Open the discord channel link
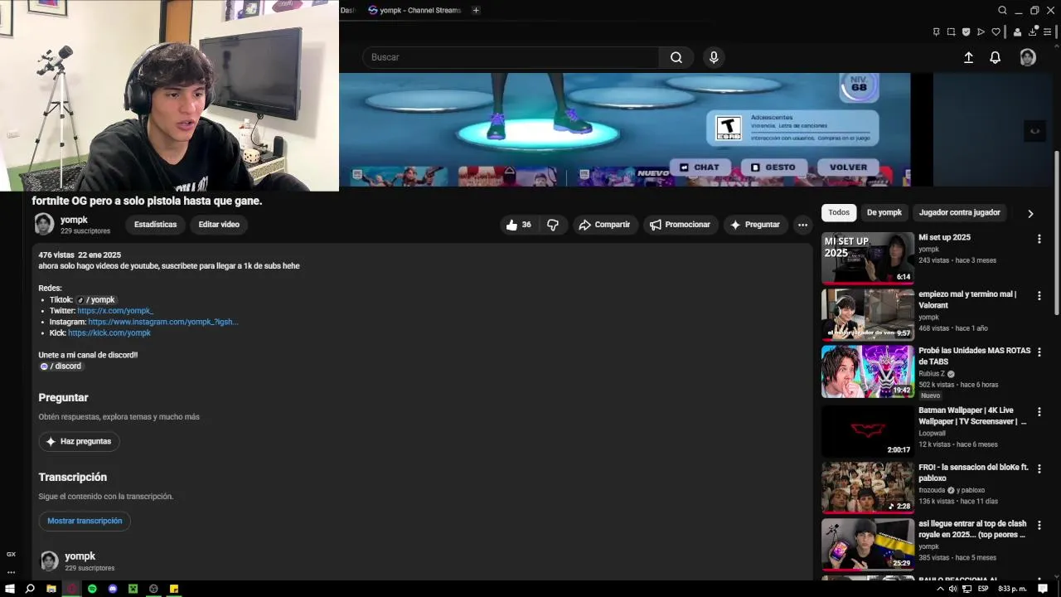The image size is (1061, 597). [x=61, y=366]
